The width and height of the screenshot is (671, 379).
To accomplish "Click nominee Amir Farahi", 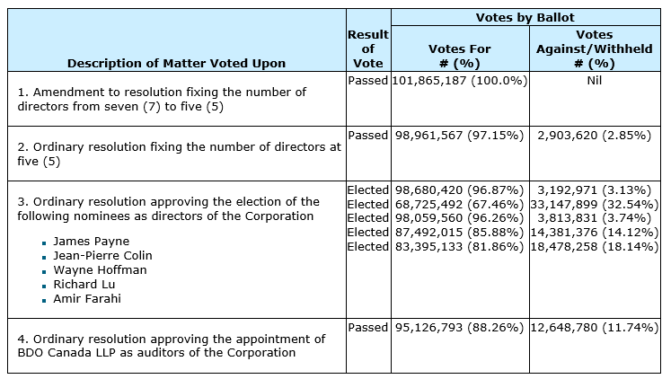I will (x=87, y=298).
